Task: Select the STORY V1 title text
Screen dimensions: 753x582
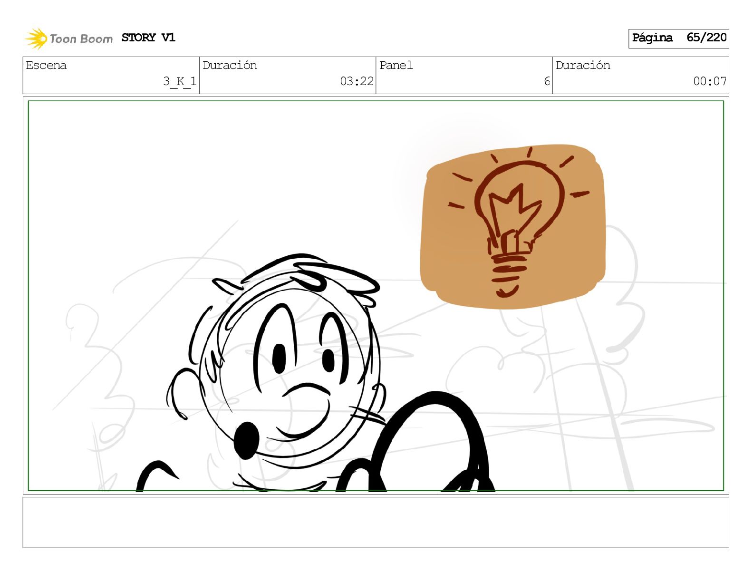Action: click(x=148, y=38)
